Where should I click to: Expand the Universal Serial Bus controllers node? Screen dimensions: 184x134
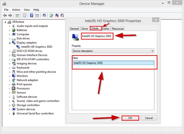pos(10,114)
